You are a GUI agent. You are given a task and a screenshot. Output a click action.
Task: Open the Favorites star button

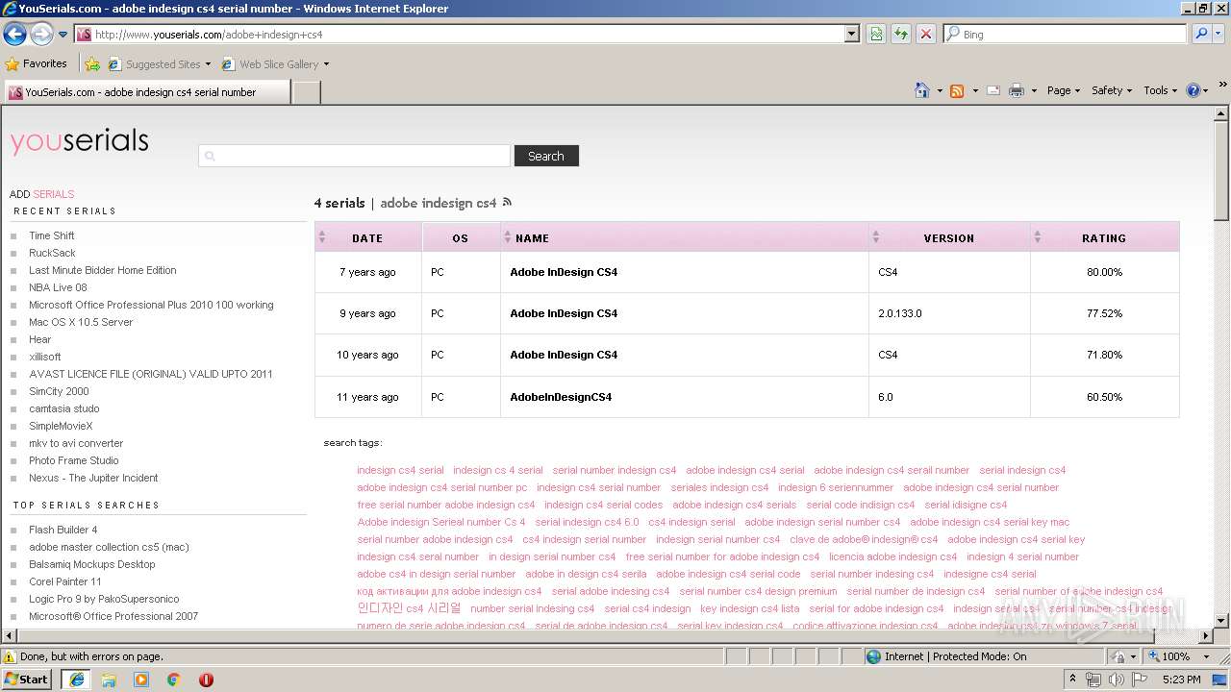click(37, 63)
